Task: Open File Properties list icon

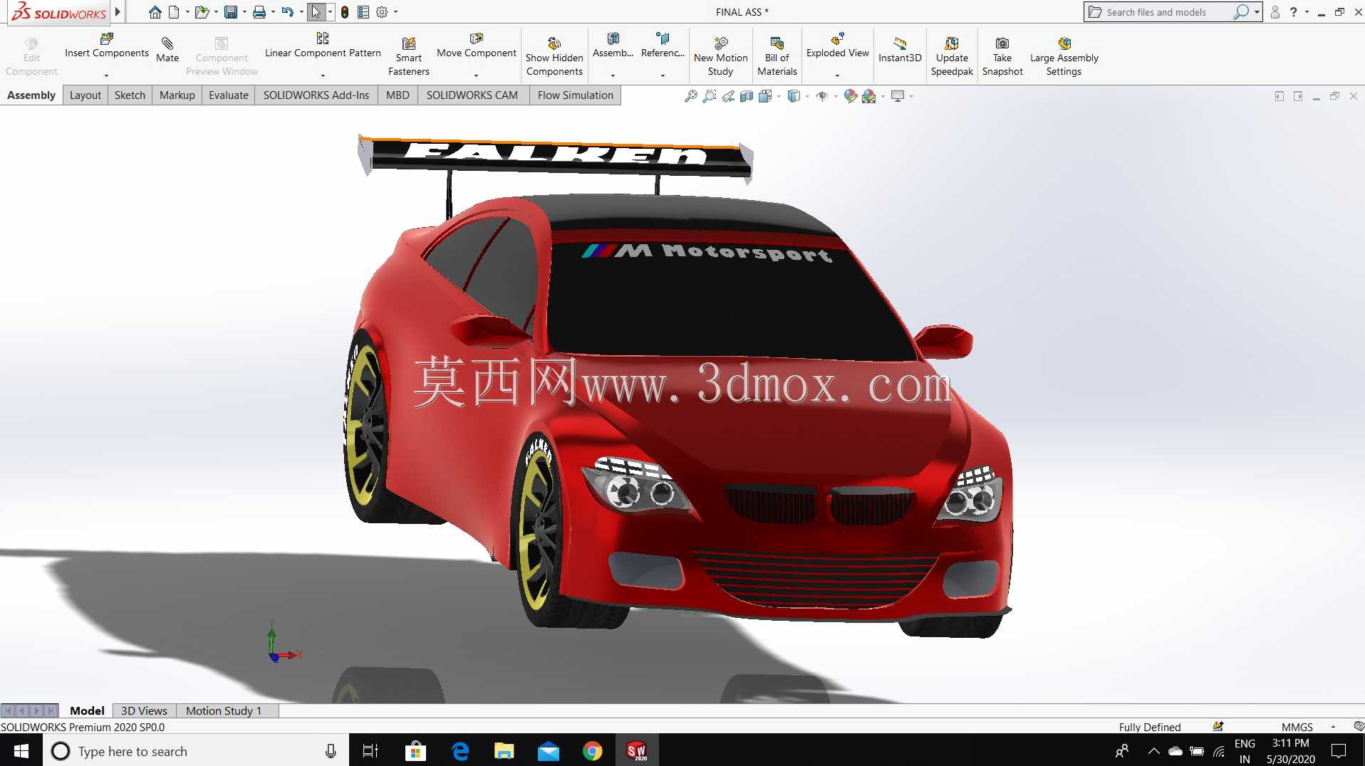Action: click(x=363, y=12)
